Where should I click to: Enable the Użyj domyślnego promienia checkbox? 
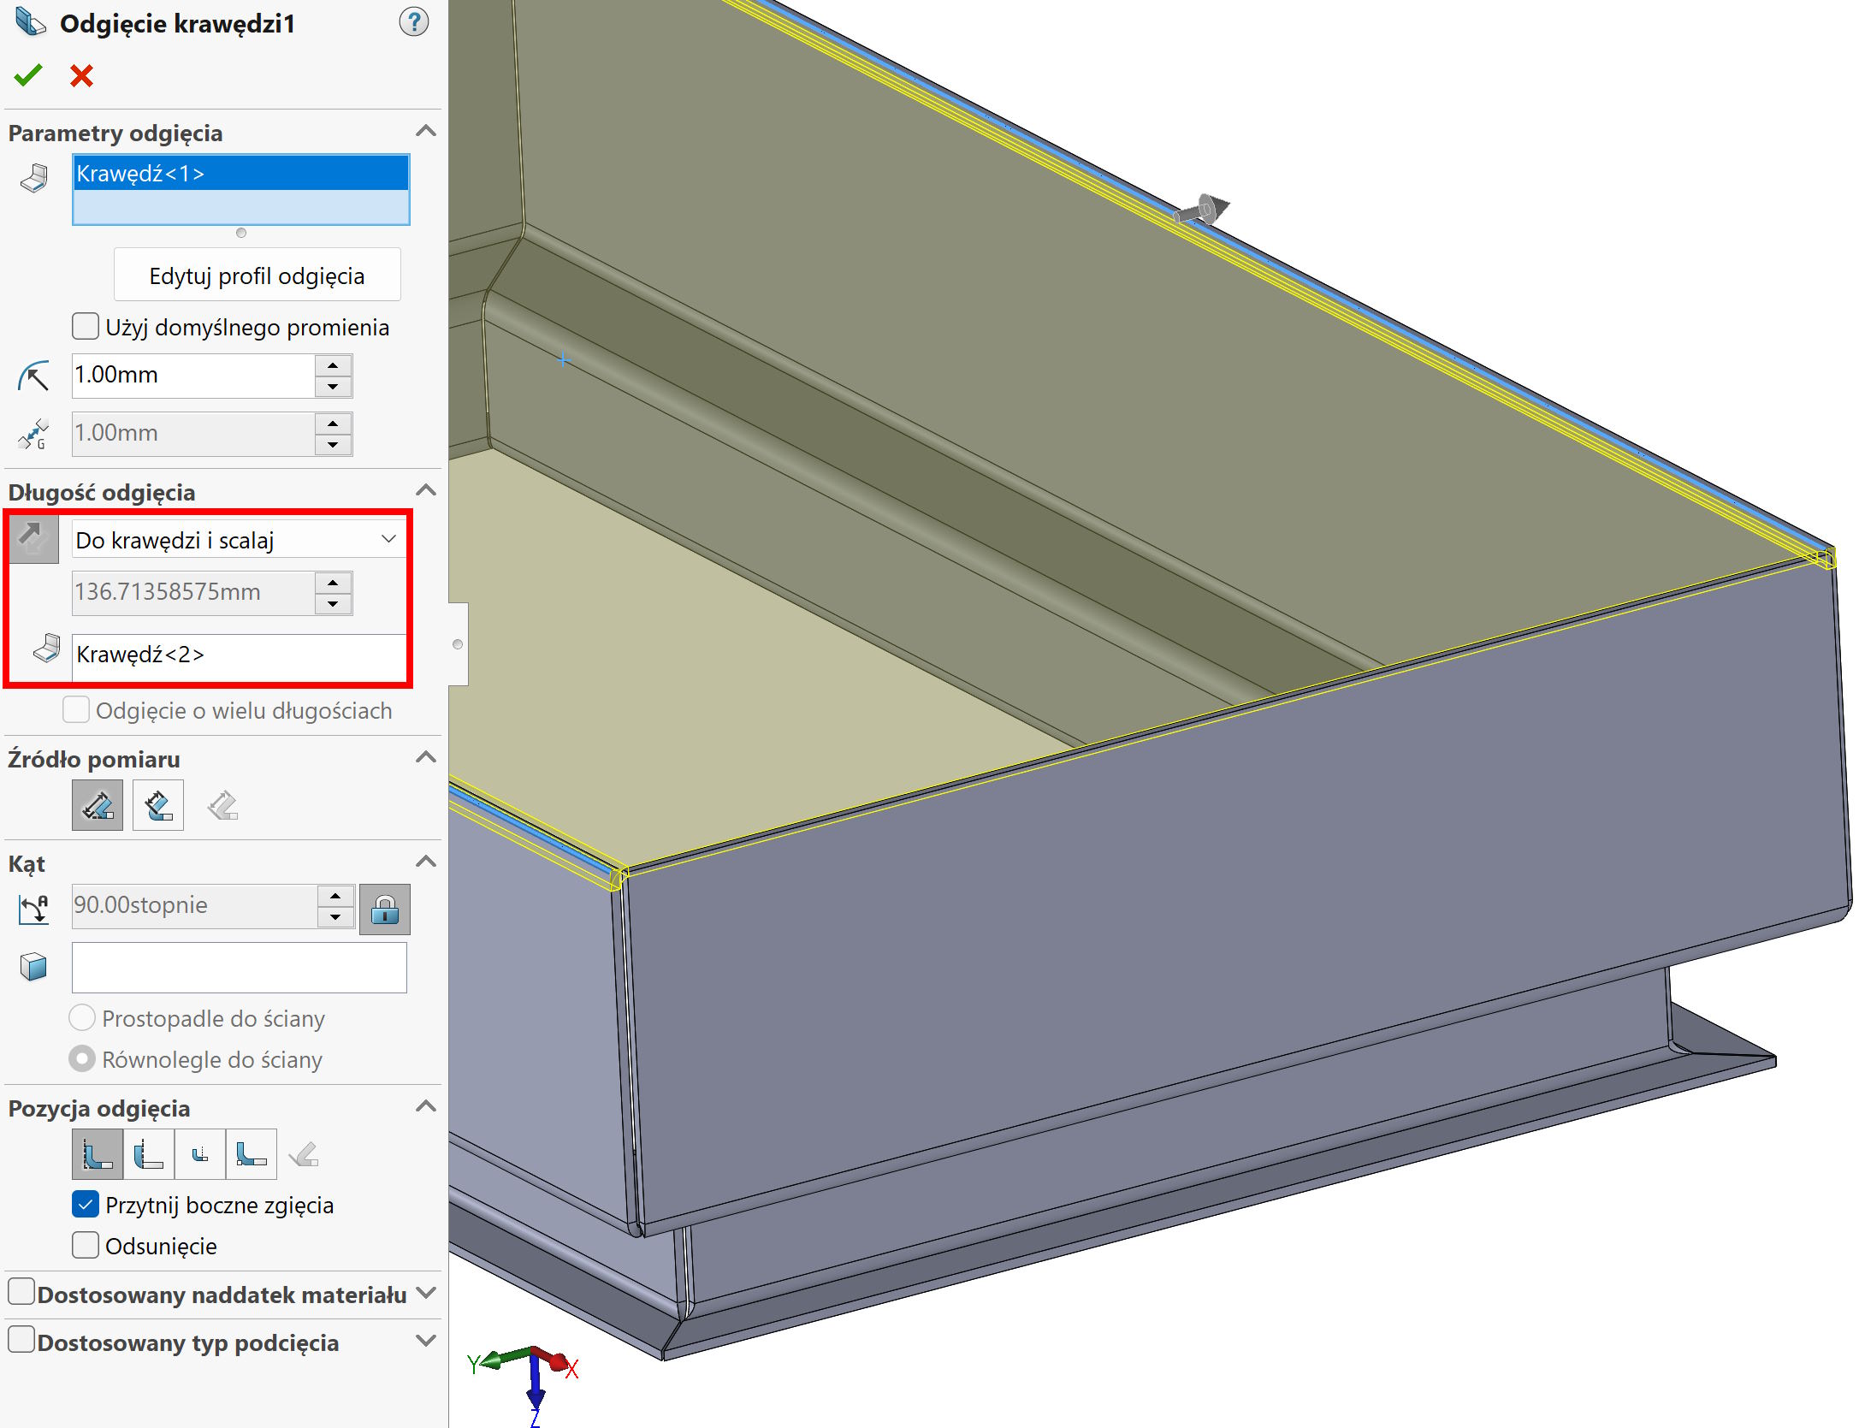point(86,327)
